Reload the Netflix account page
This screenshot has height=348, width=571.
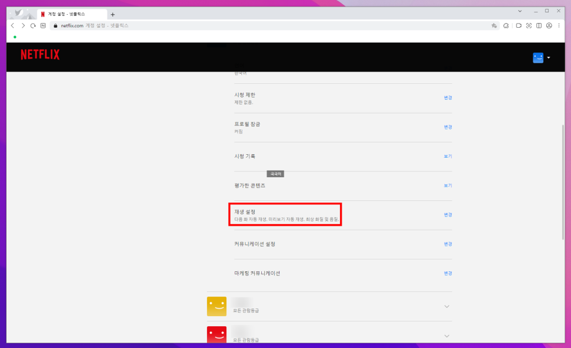coord(33,25)
